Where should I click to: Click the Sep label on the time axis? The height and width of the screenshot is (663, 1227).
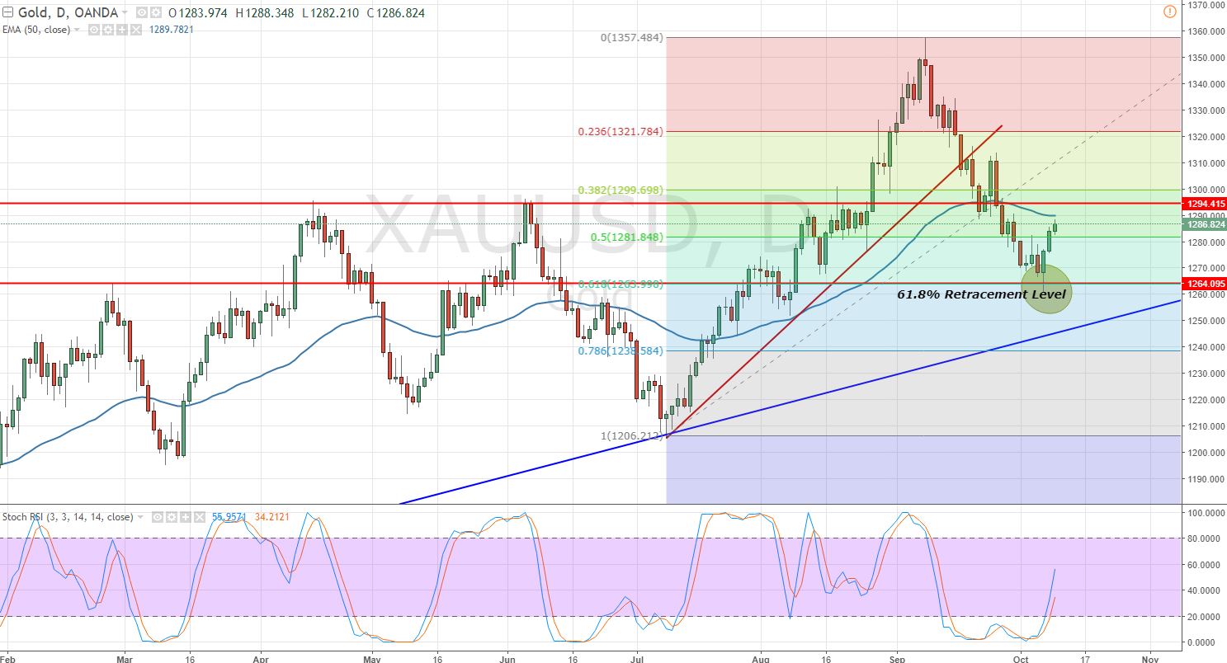(x=899, y=659)
